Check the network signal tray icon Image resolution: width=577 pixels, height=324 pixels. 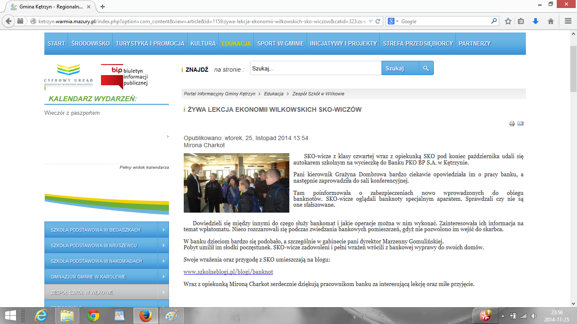(524, 316)
